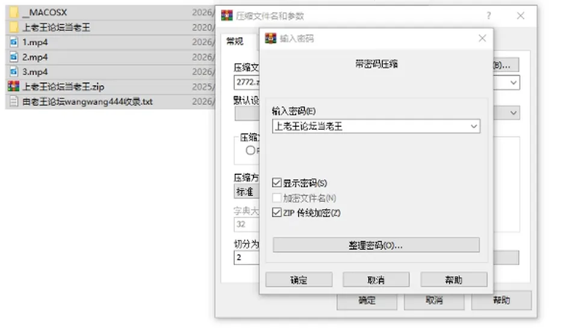Select file name 1.mp4
The image size is (578, 336).
(35, 42)
